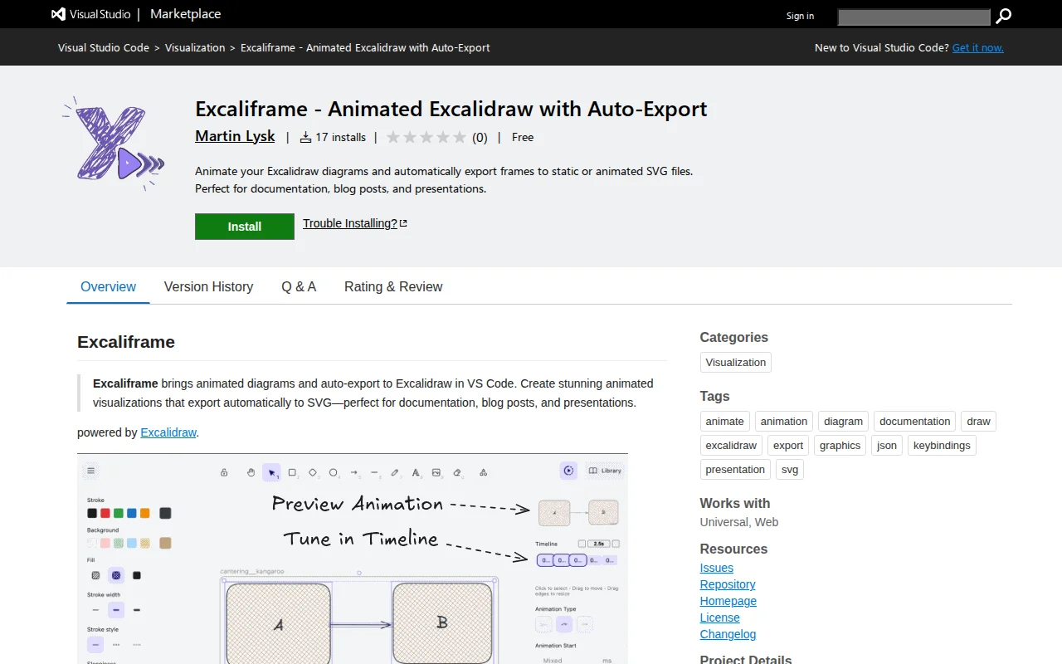Open the Repository resource link

point(728,584)
